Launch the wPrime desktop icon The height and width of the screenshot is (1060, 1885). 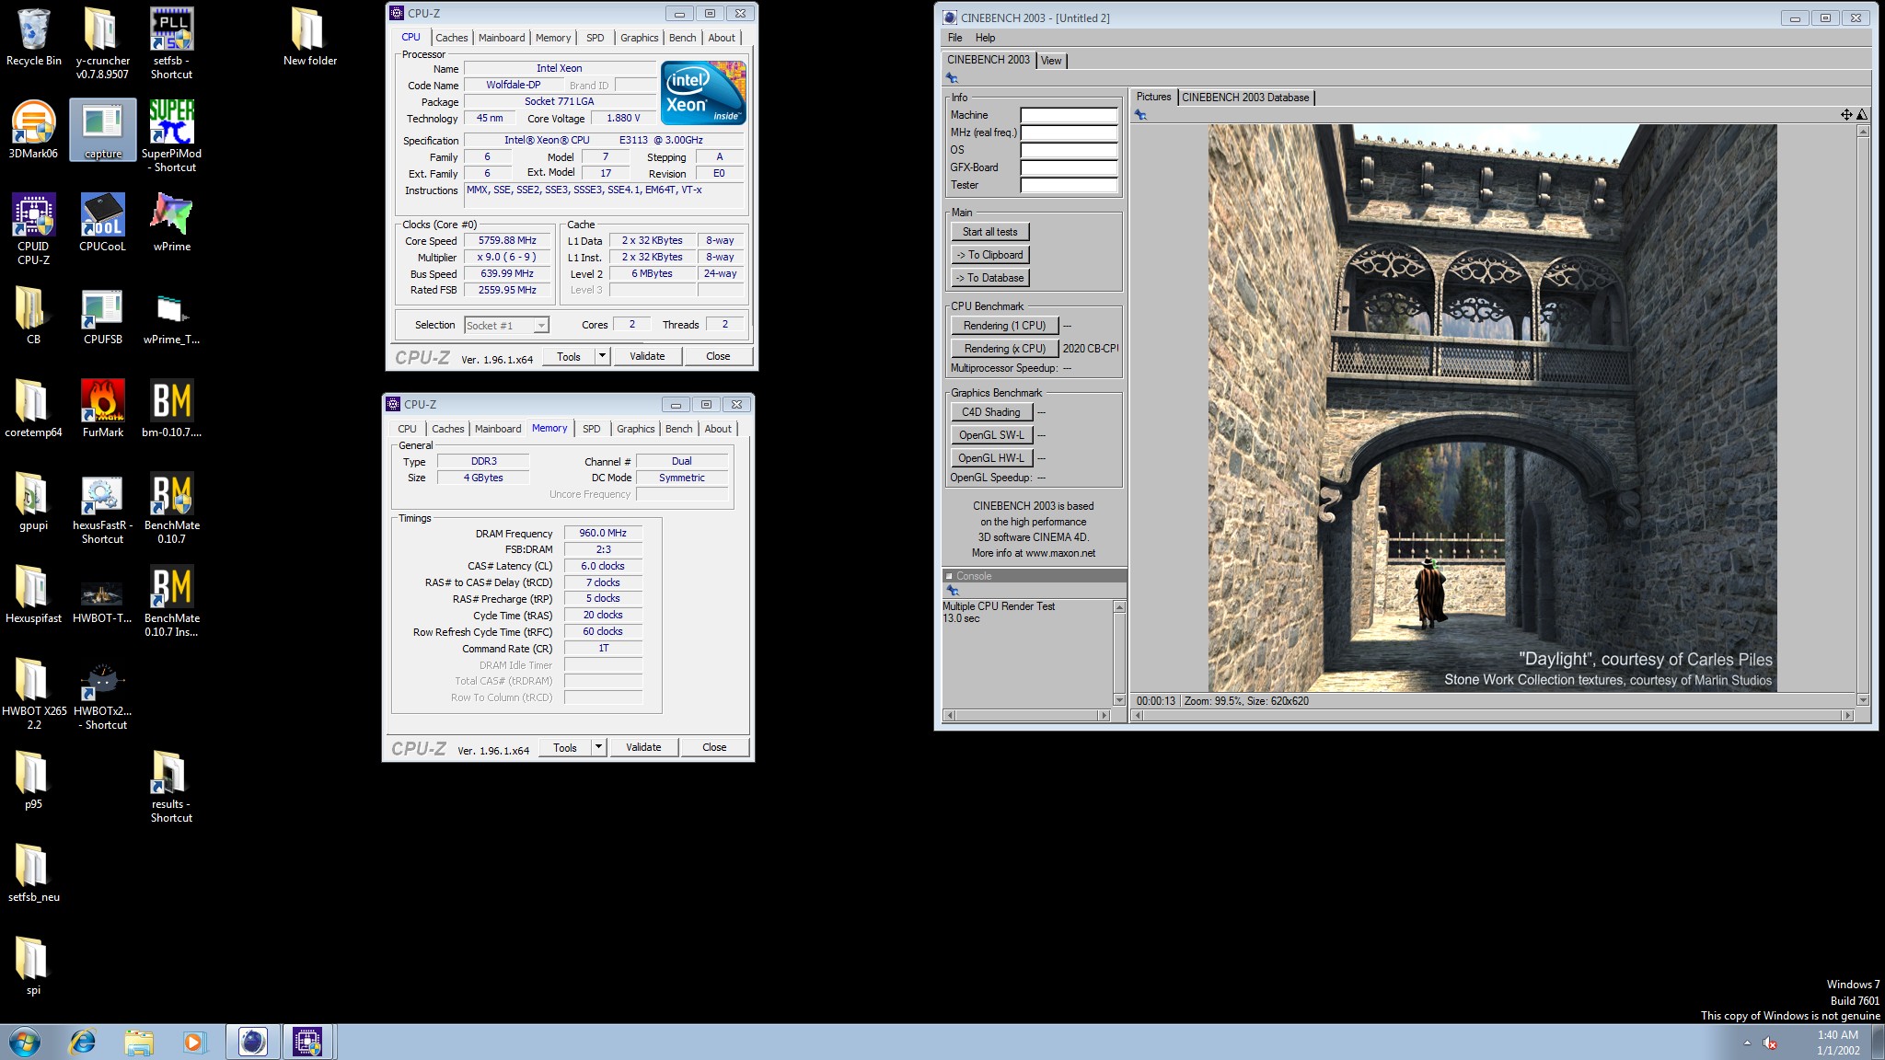coord(171,221)
